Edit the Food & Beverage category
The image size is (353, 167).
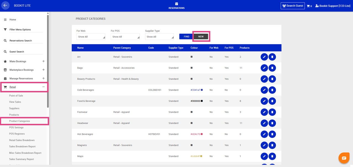tap(264, 101)
